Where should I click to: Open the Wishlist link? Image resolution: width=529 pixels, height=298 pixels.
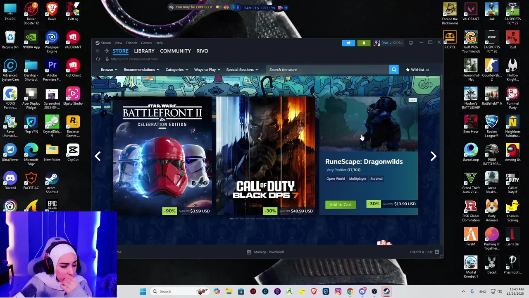417,70
